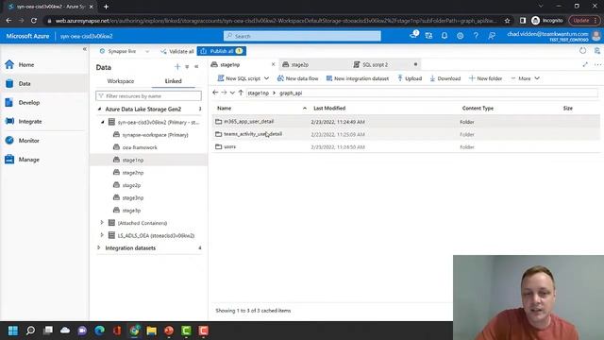Open the Integrate hub

pos(30,122)
